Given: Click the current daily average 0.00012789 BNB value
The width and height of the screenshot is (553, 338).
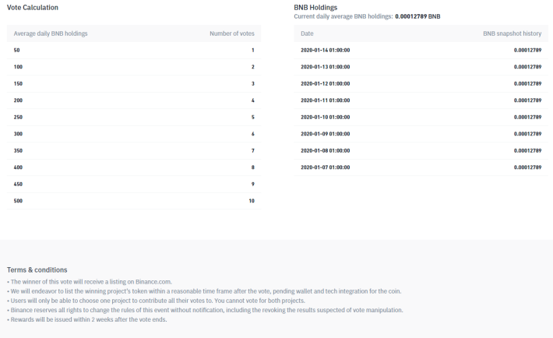Looking at the screenshot, I should click(x=417, y=16).
